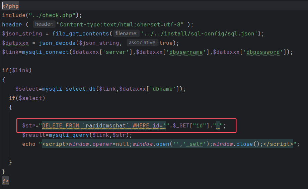Click the "filename:" parameter inlay hint
Screen dimensions: 308x189
126,33
